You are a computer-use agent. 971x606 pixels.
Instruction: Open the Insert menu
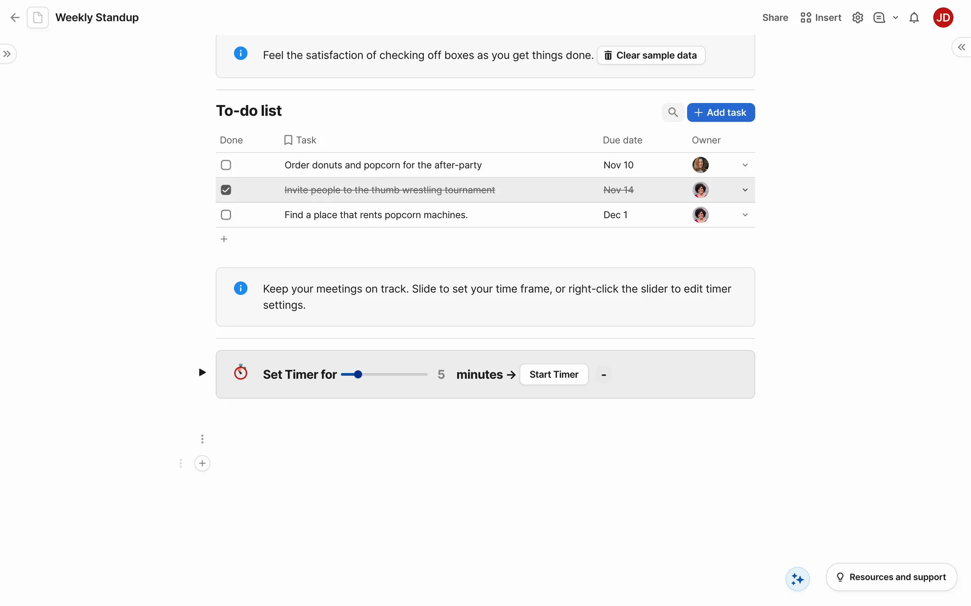[821, 18]
